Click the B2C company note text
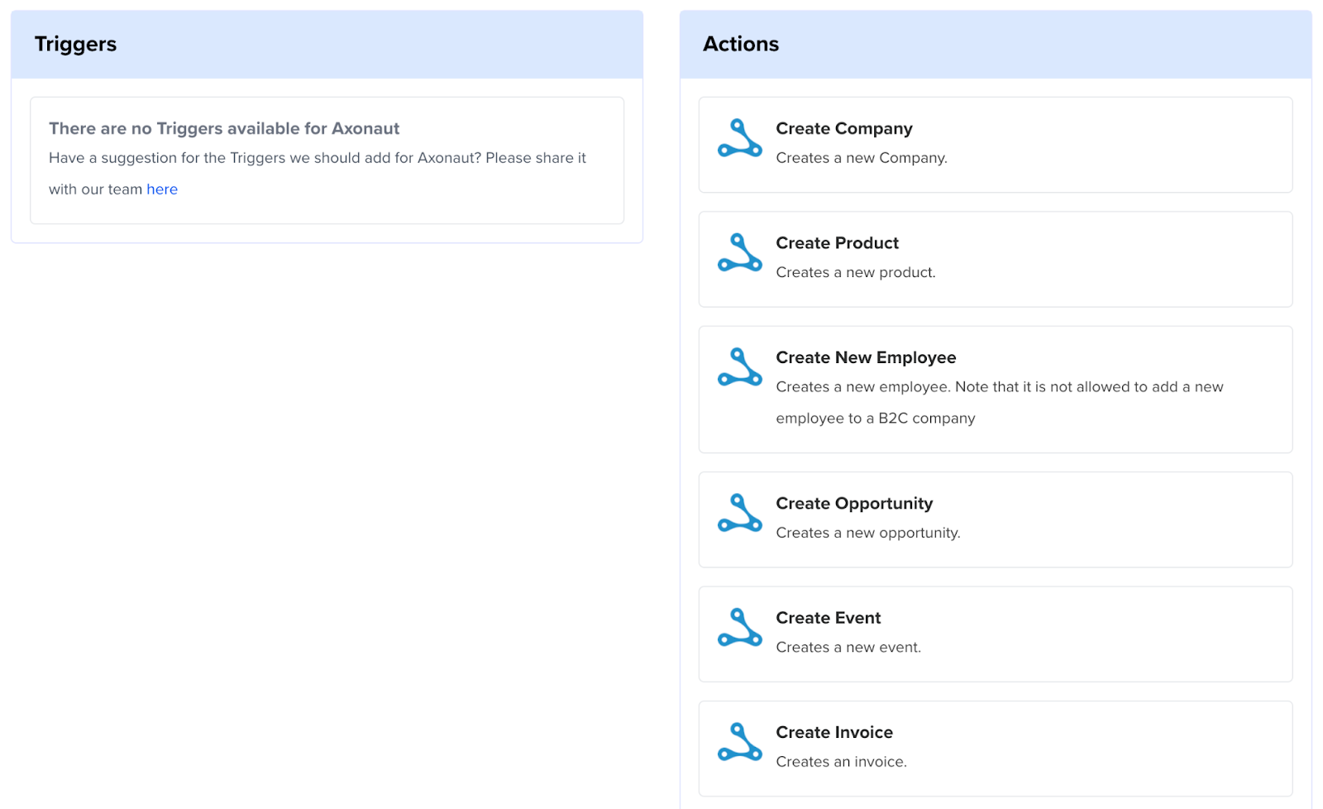Image resolution: width=1323 pixels, height=809 pixels. coord(1000,403)
